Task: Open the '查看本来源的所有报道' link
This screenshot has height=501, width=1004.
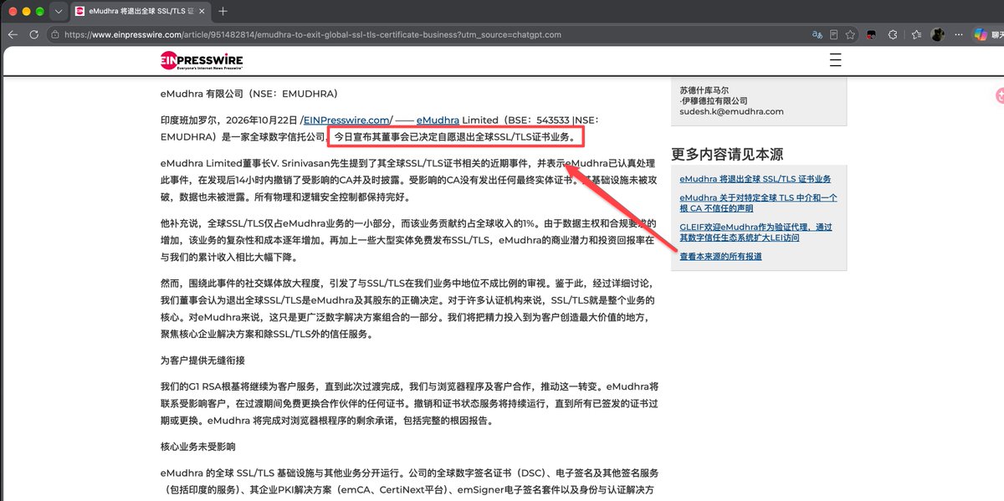Action: 720,257
